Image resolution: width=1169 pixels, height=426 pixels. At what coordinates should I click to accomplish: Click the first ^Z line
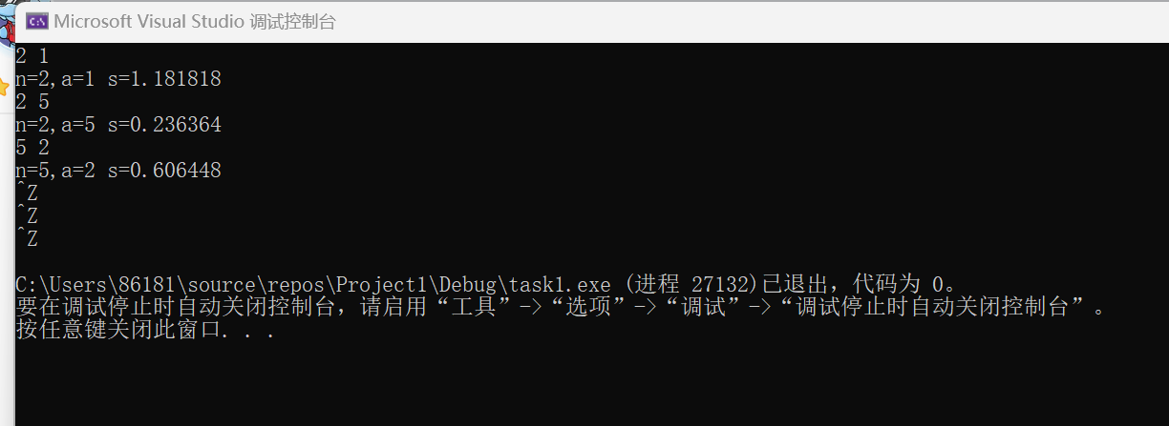point(28,193)
